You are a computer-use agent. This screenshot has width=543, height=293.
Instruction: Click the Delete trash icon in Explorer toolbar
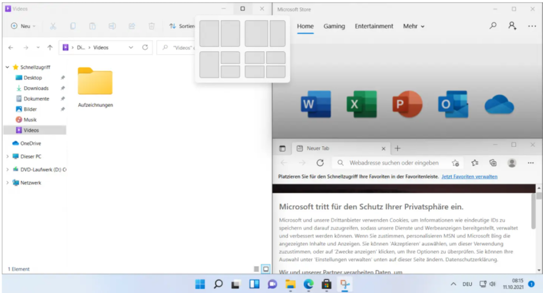tap(152, 26)
